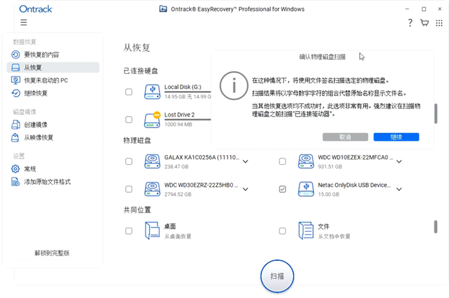Viewport: 449px width, 298px height.
Task: Uncheck the Netac OnlyDisk USB Device checkbox
Action: tap(282, 189)
